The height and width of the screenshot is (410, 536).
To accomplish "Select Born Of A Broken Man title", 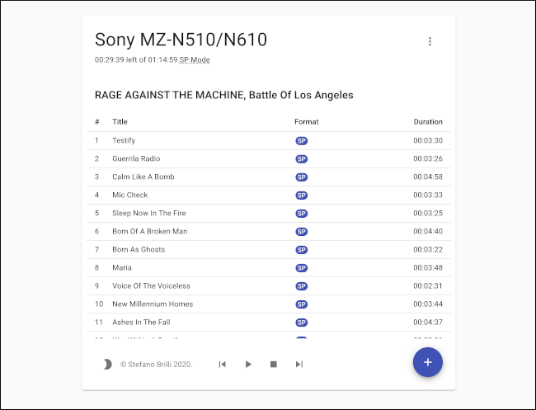I will (150, 231).
